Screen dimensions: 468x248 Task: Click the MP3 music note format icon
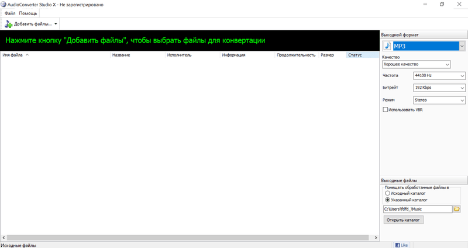(x=388, y=46)
